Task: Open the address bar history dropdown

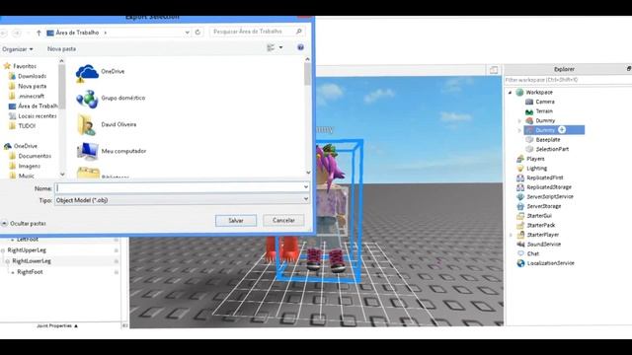Action: pos(187,33)
